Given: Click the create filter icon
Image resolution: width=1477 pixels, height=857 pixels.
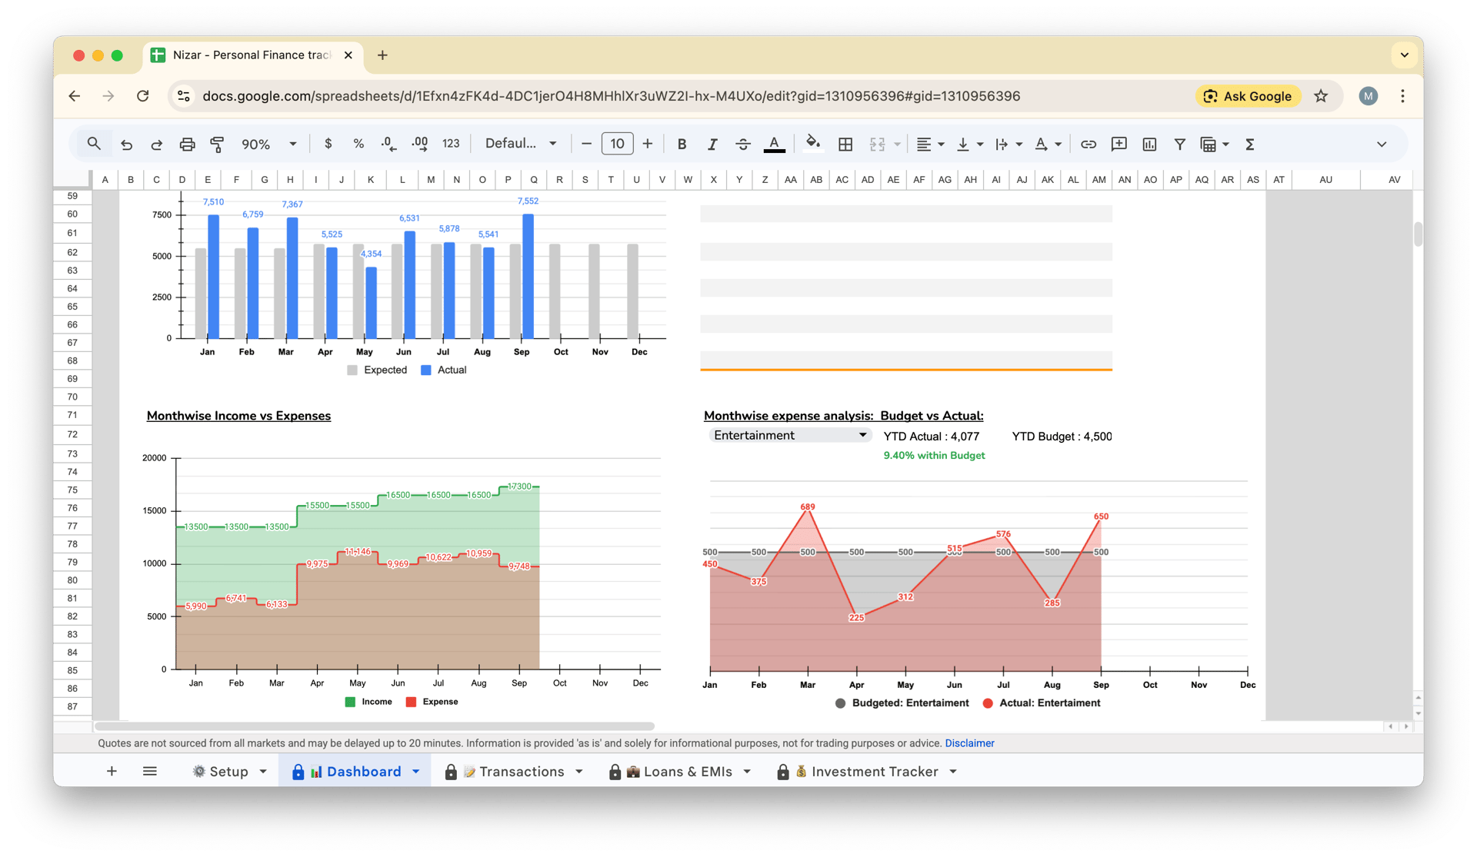Looking at the screenshot, I should click(x=1179, y=144).
